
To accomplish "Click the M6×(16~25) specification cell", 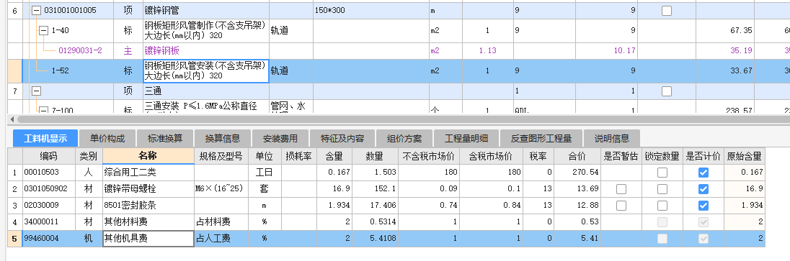I will tap(221, 189).
